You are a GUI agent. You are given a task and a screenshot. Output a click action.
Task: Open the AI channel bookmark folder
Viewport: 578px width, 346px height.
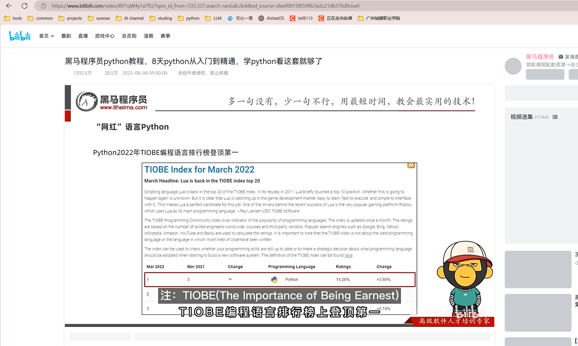[130, 18]
